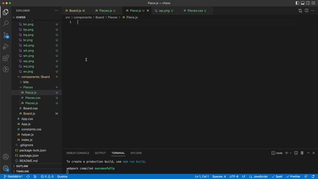Toggle the Spell checker status item
Image resolution: width=318 pixels, height=179 pixels.
click(x=277, y=177)
